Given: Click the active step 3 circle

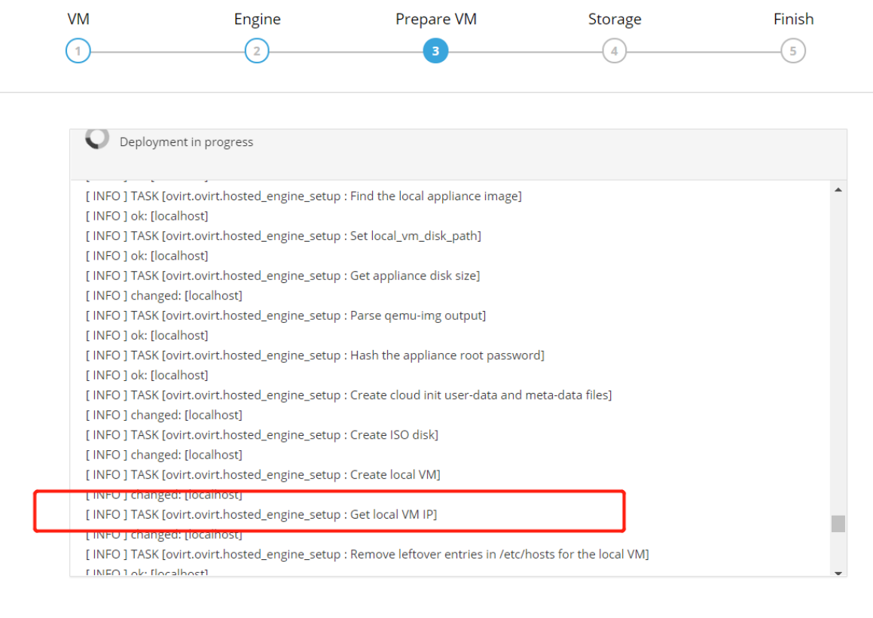Looking at the screenshot, I should pyautogui.click(x=435, y=52).
